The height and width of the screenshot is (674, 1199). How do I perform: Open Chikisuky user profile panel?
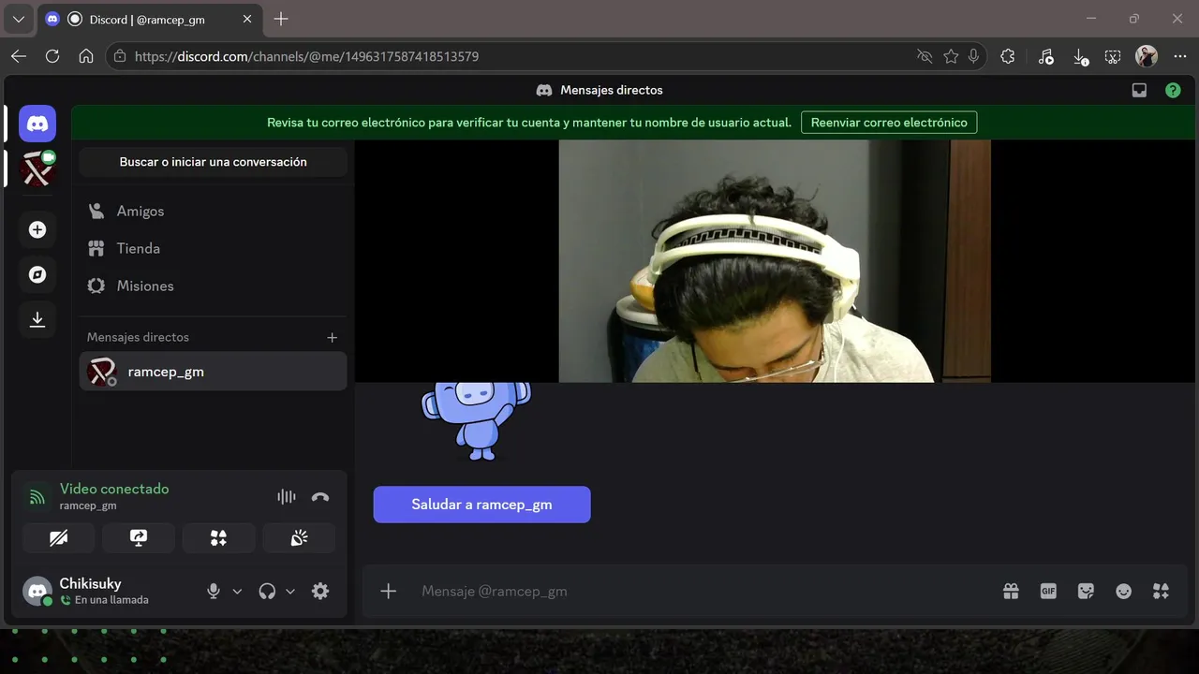[x=105, y=591]
